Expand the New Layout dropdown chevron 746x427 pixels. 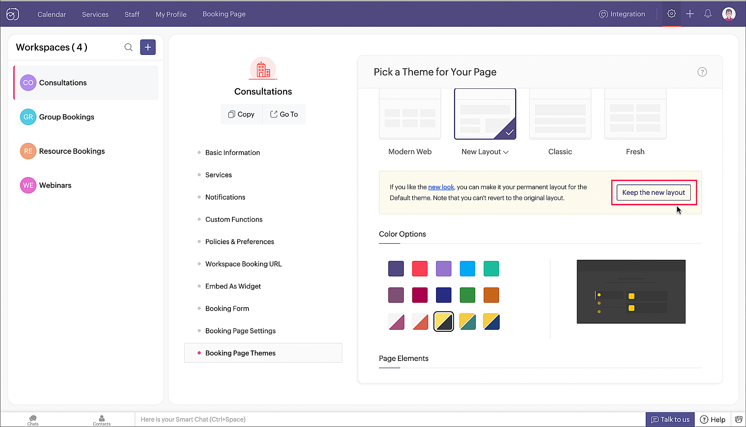(506, 152)
